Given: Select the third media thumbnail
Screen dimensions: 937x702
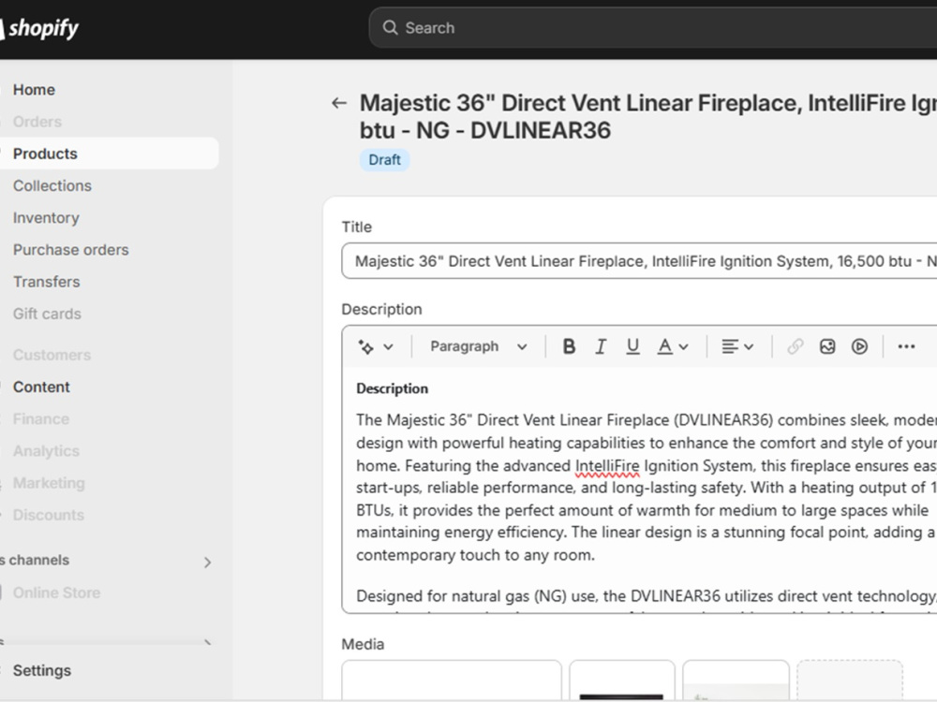Looking at the screenshot, I should tap(736, 680).
